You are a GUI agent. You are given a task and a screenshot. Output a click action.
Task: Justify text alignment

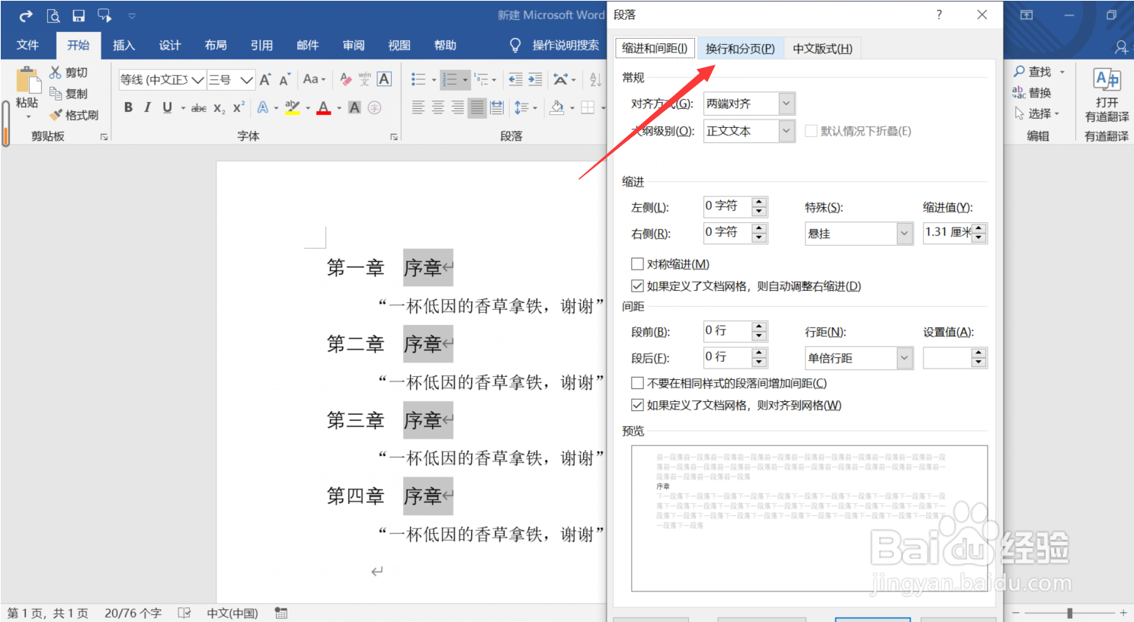click(477, 107)
